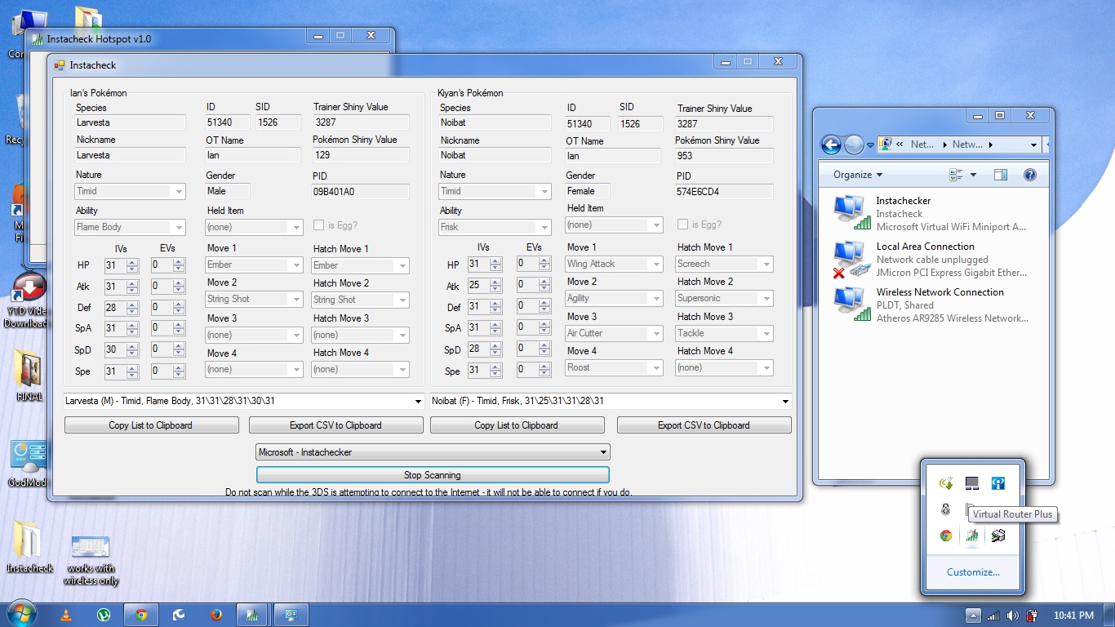Click the blue wireless antenna tray icon
1115x627 pixels.
click(997, 483)
